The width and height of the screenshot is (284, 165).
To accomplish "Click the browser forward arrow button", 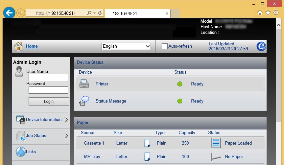I will (x=21, y=13).
